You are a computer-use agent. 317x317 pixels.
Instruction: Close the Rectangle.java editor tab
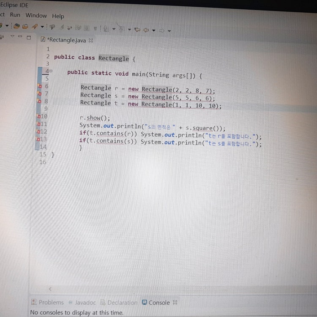[90, 41]
